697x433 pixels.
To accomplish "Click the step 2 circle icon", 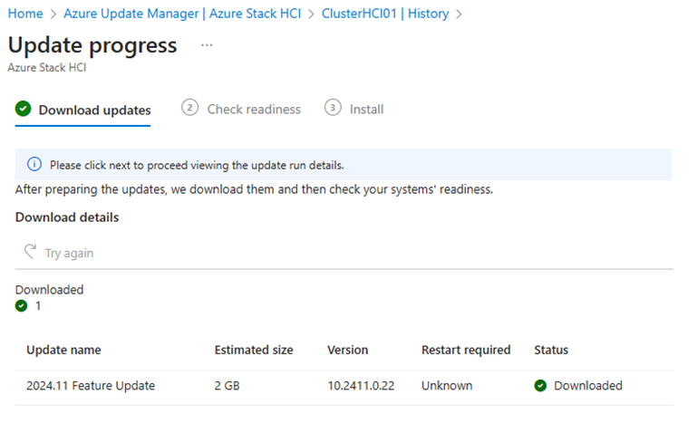I will tap(189, 108).
